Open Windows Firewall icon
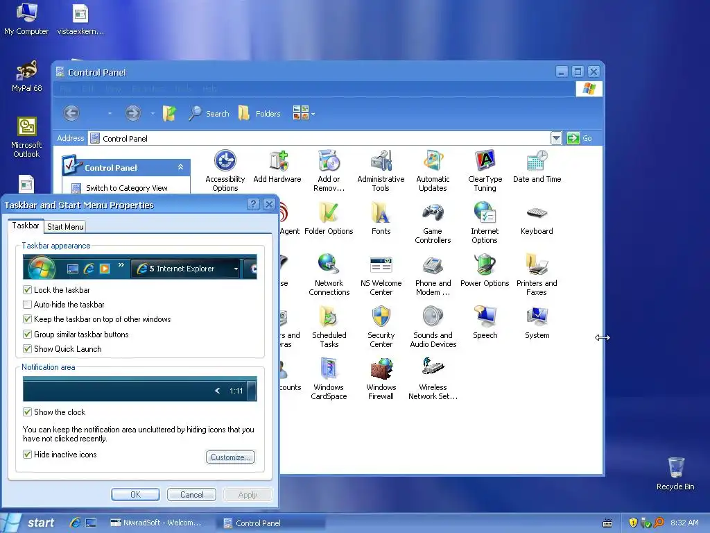Viewport: 710px width, 533px height. tap(381, 380)
